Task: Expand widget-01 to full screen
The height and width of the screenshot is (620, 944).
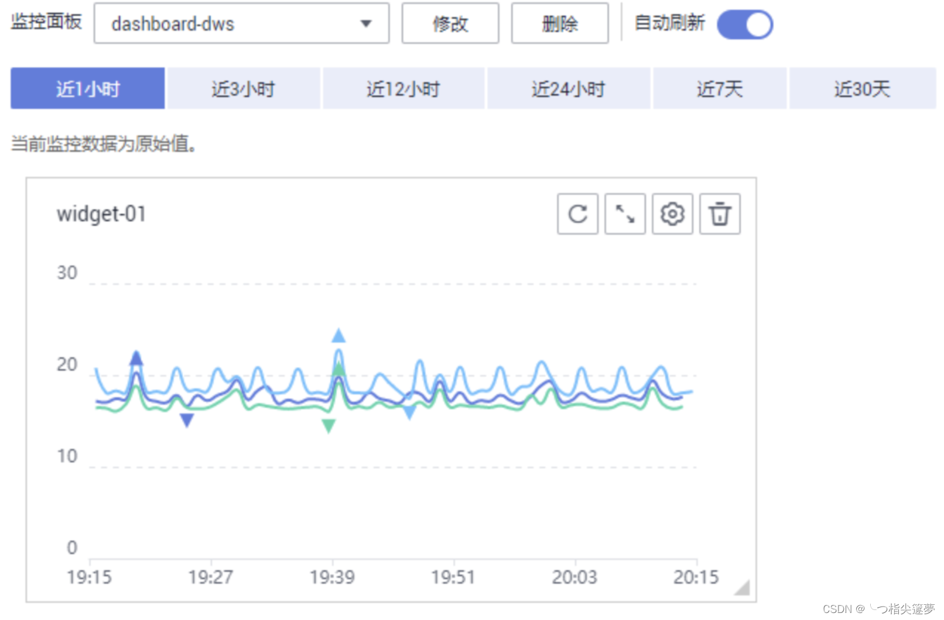Action: (x=625, y=214)
